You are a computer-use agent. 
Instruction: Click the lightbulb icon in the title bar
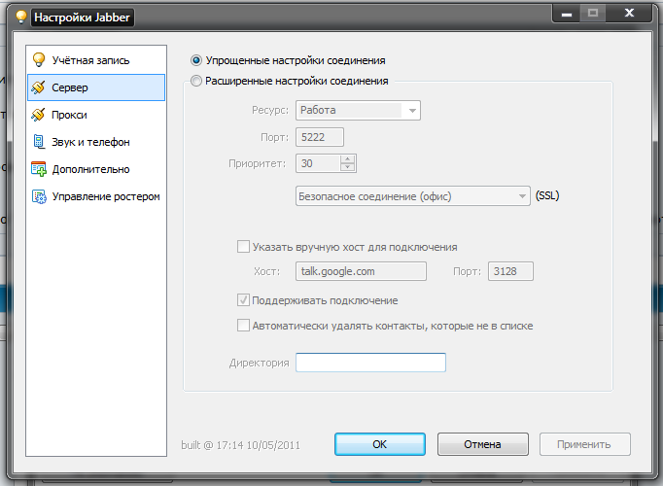[20, 17]
